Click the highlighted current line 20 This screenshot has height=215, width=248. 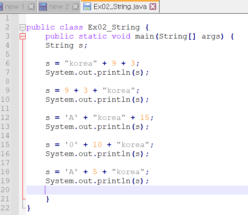coord(137,190)
